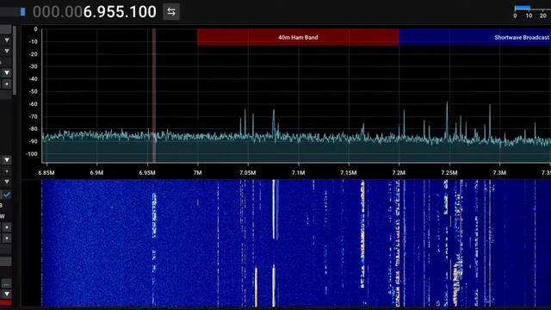
Task: Click the 7.15M frequency axis label
Action: point(348,173)
